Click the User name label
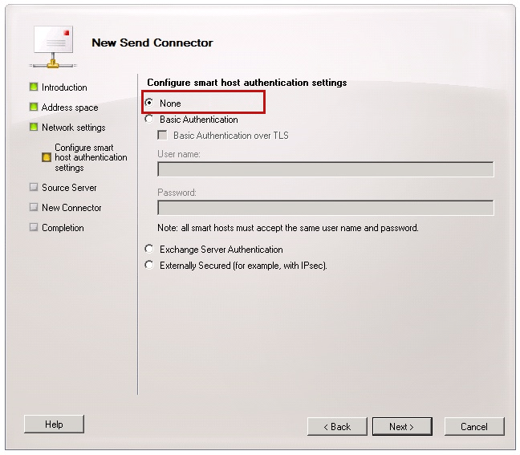 pyautogui.click(x=179, y=154)
